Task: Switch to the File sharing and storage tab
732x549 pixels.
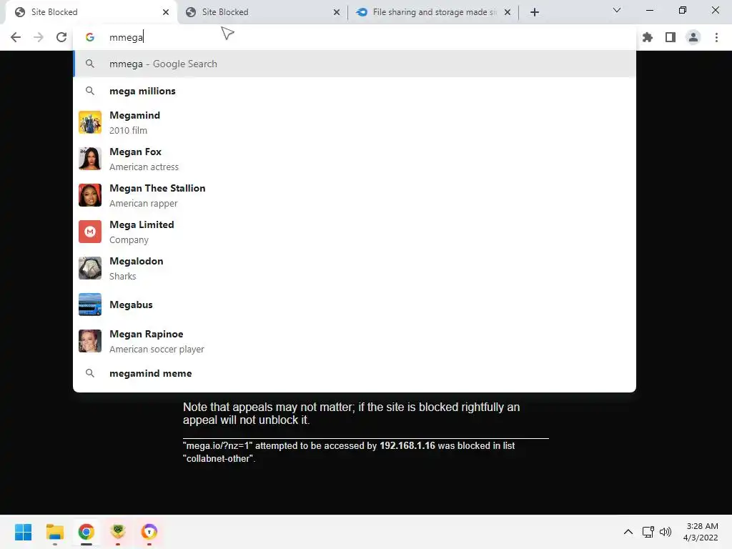Action: pyautogui.click(x=432, y=12)
